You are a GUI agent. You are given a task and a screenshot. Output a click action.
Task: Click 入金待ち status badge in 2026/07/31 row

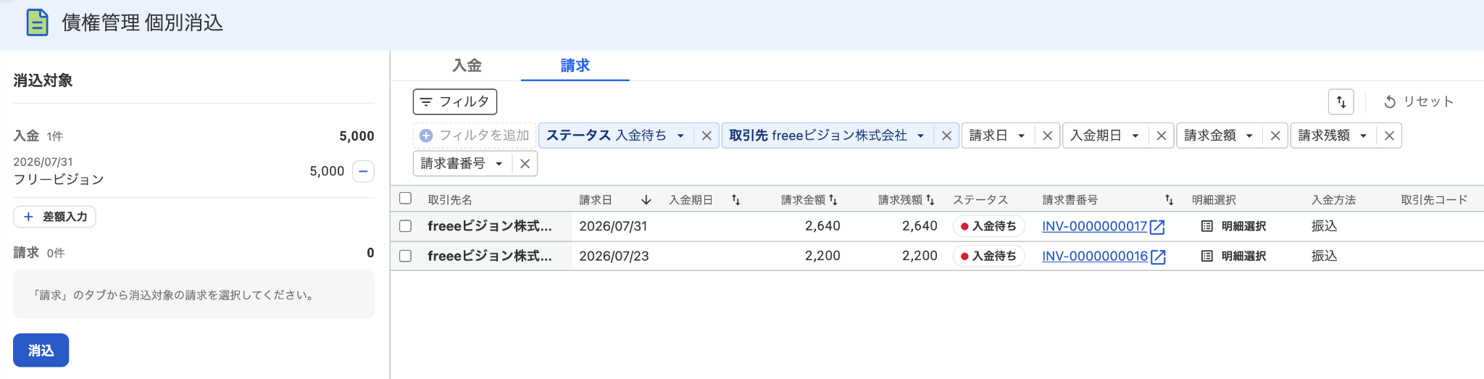pyautogui.click(x=988, y=226)
